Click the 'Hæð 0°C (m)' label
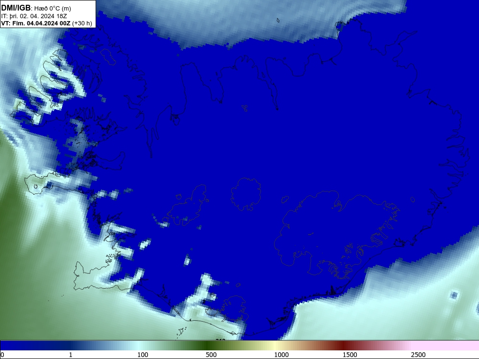Viewport: 479px width, 359px height. point(52,9)
